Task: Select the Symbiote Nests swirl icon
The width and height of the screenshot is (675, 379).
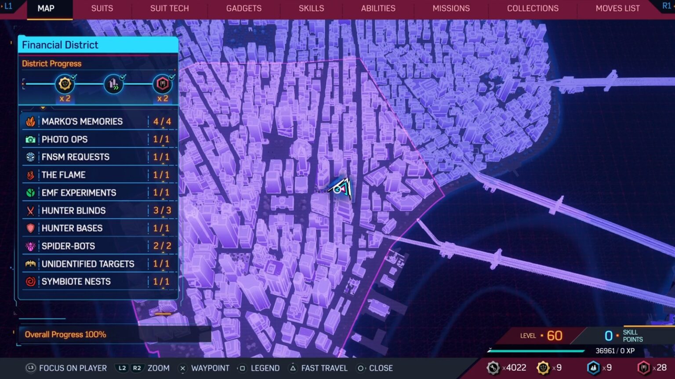Action: [x=30, y=282]
